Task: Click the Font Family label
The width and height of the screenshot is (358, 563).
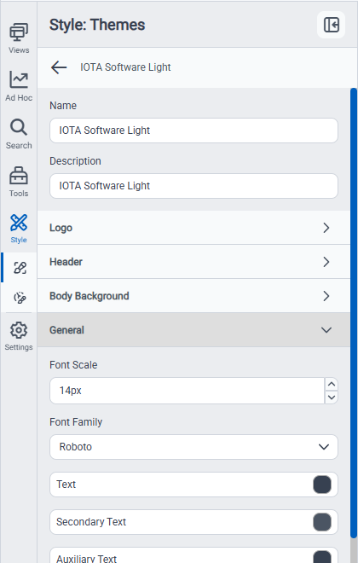Action: click(76, 422)
